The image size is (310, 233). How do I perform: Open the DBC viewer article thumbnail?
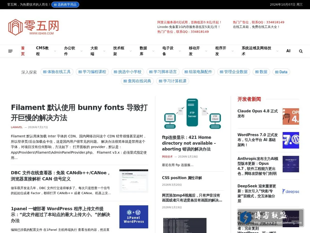[134, 181]
